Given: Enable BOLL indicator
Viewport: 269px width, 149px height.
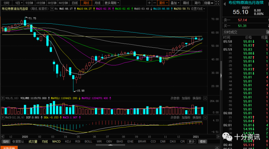Looking at the screenshot, I should click(x=88, y=142).
